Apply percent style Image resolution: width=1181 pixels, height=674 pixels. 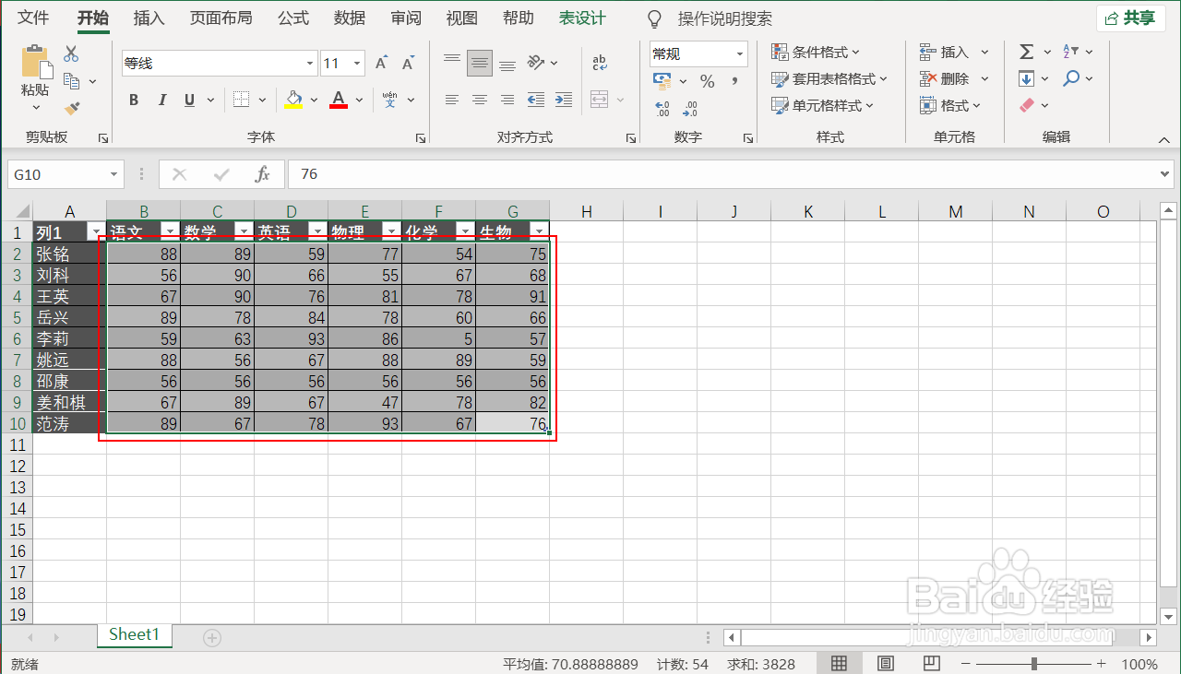708,81
